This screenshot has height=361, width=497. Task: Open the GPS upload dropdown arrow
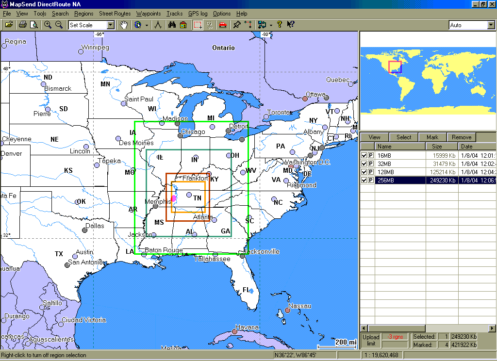271,25
